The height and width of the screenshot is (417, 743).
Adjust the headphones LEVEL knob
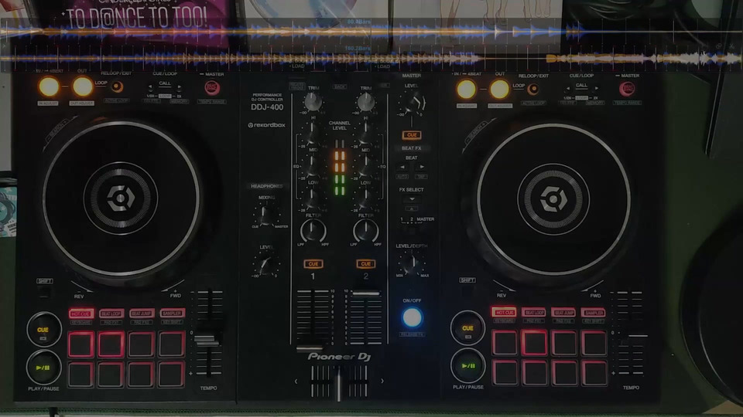pos(266,265)
